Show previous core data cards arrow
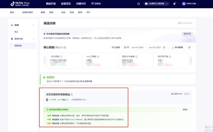This screenshot has height=132, width=213. tap(45, 61)
